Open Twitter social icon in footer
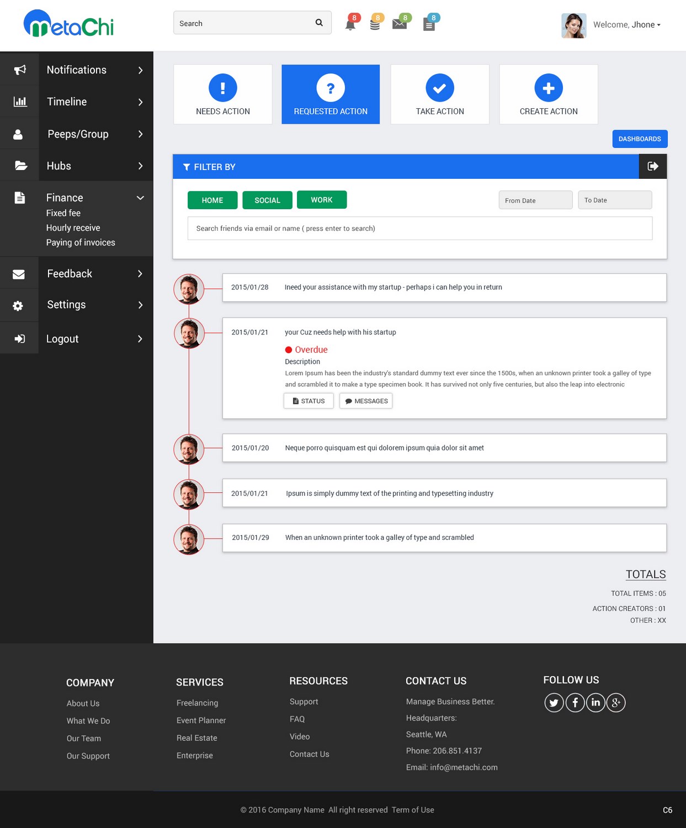Image resolution: width=686 pixels, height=828 pixels. coord(554,703)
